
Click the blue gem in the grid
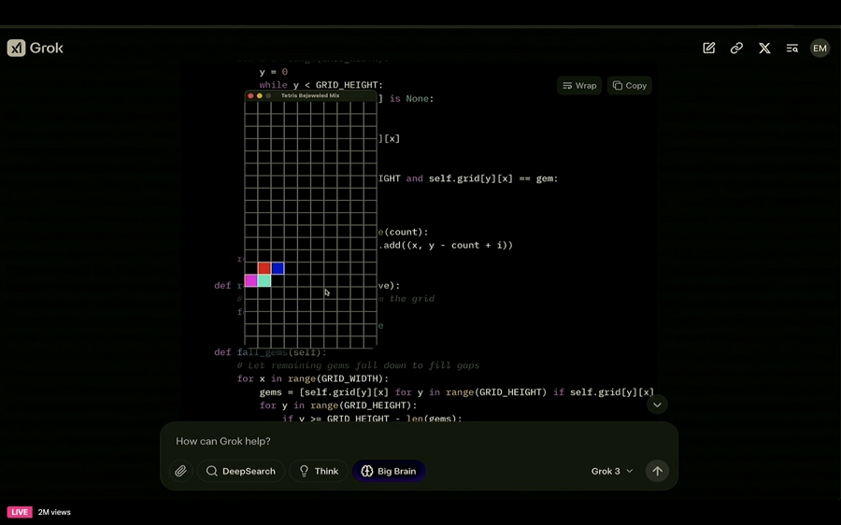[x=278, y=268]
